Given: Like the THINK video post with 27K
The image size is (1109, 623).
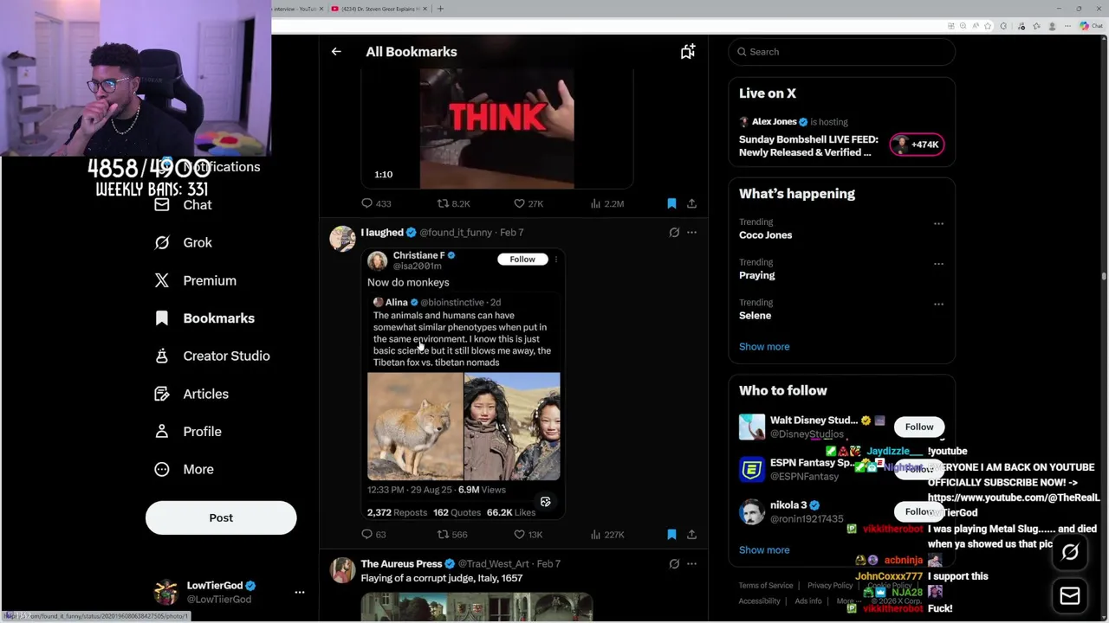Looking at the screenshot, I should click(529, 203).
